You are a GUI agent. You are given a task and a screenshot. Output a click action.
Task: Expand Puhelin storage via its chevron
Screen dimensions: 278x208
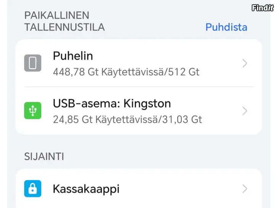click(x=245, y=64)
